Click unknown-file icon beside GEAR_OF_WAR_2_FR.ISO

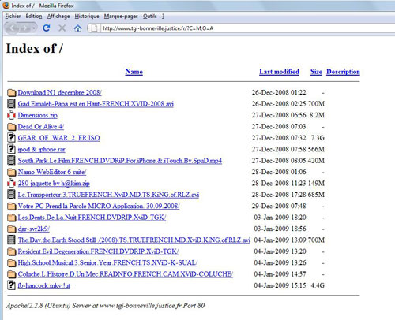pos(11,138)
